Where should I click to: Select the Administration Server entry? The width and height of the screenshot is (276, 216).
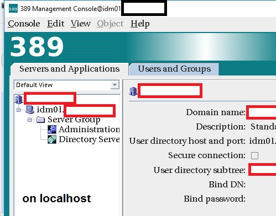click(89, 129)
